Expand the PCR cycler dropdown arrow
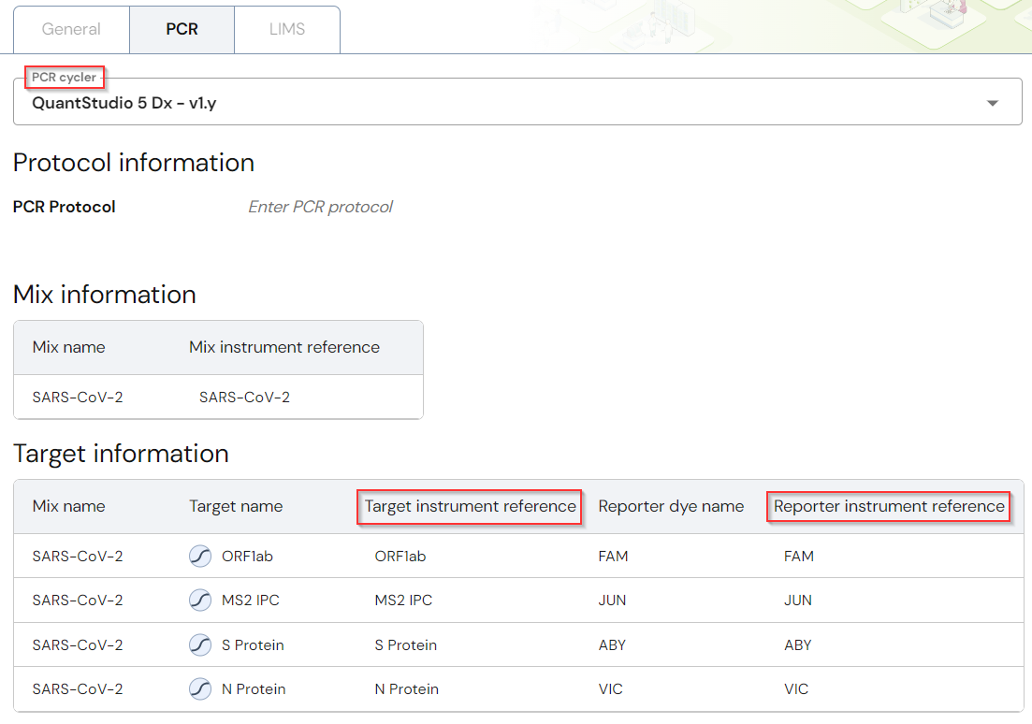The image size is (1032, 724). pyautogui.click(x=993, y=103)
